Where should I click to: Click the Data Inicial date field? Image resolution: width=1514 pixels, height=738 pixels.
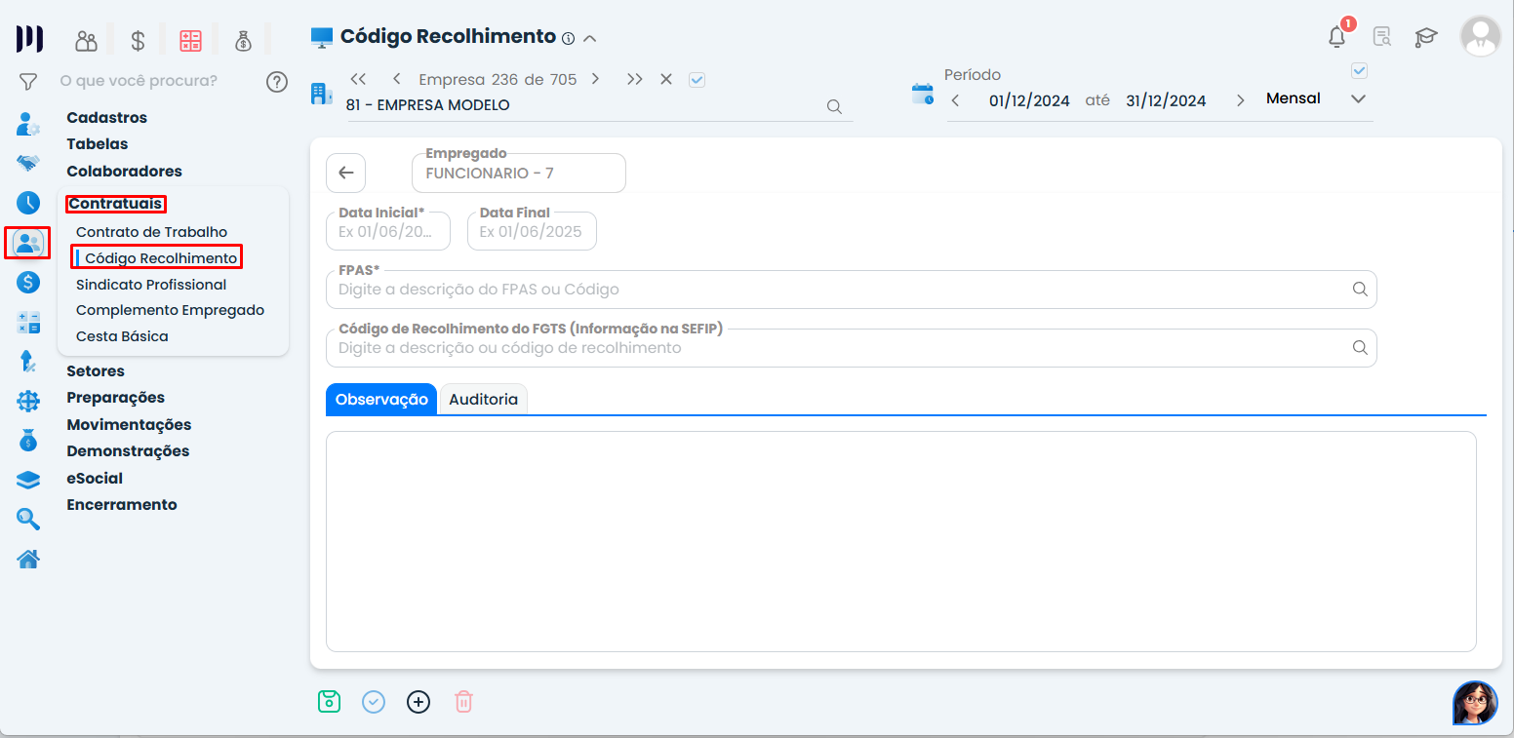(x=388, y=231)
